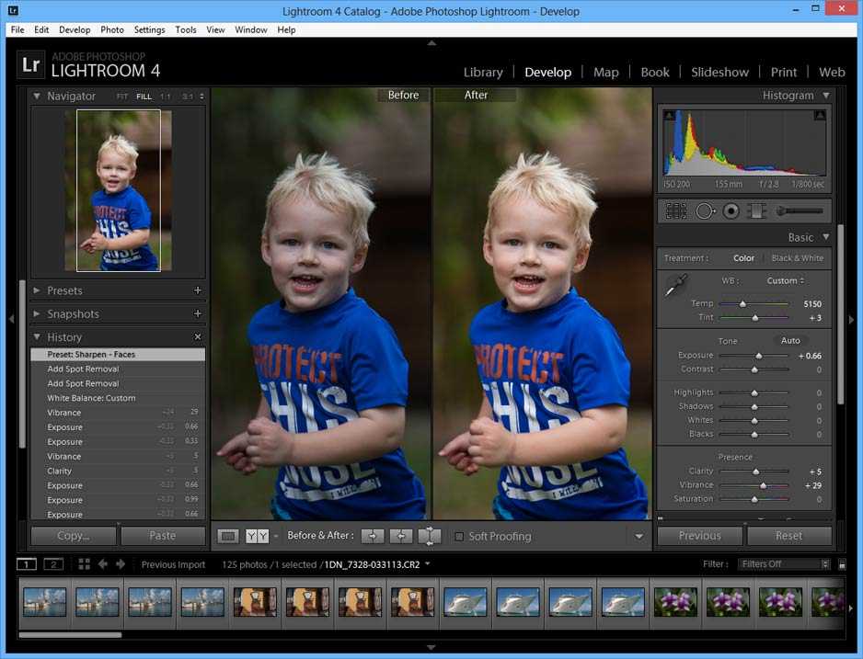
Task: Open Grid view from filmstrip icons
Action: [x=85, y=564]
